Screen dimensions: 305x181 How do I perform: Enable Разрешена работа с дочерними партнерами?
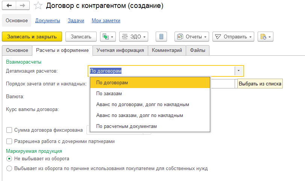[x=9, y=141]
